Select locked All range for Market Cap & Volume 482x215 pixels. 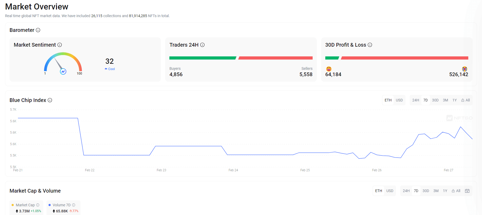tap(456, 191)
